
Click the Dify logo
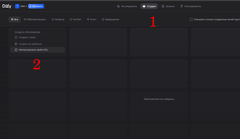(7, 6)
